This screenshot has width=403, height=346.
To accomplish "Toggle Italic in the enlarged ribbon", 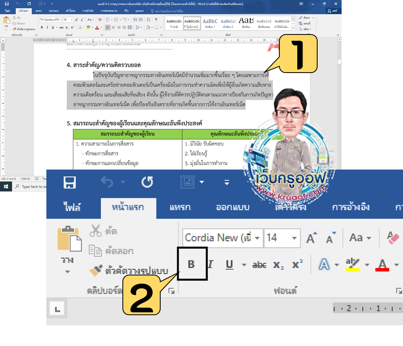I will click(x=211, y=264).
